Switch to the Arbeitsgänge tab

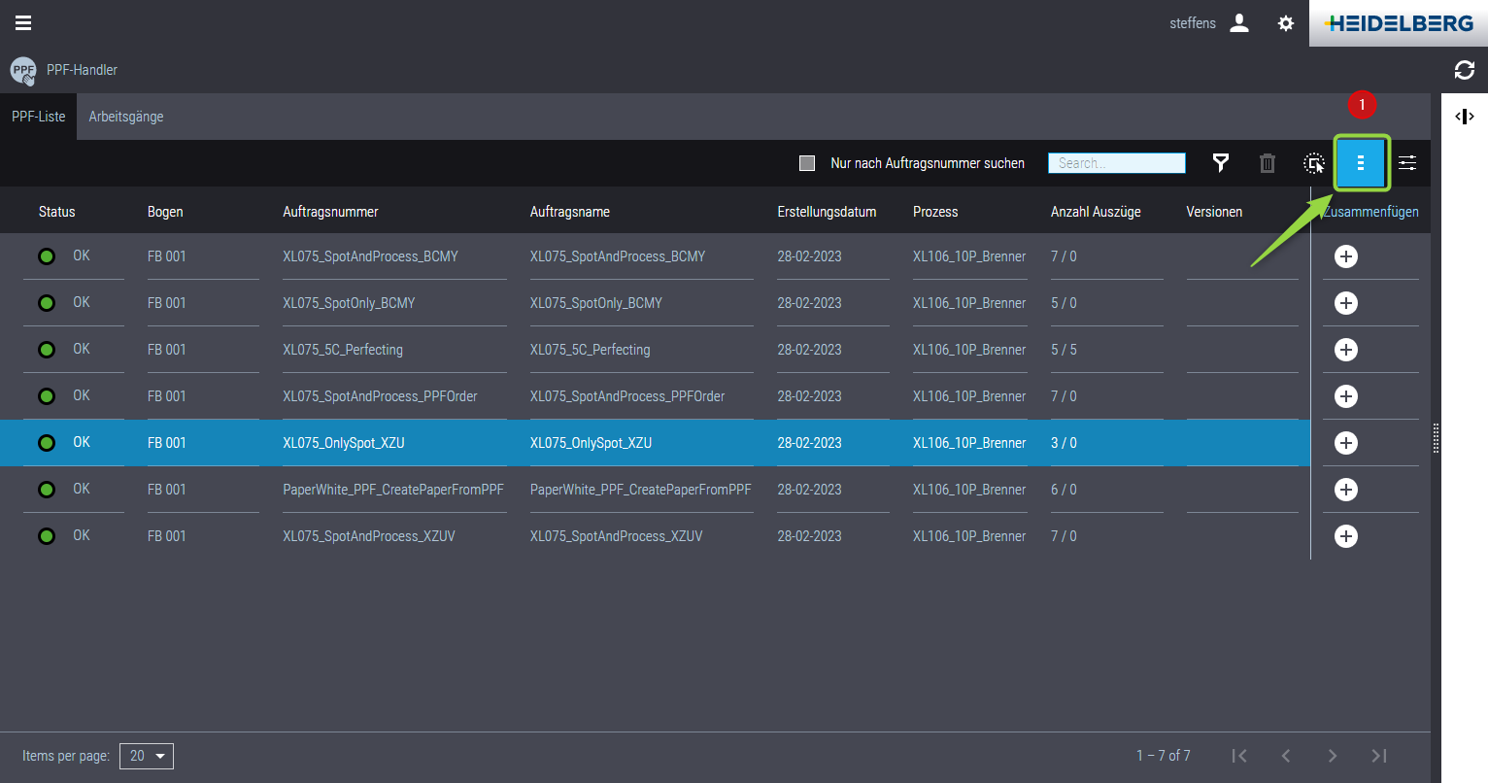[126, 117]
